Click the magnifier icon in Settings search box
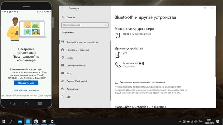Image resolution: width=223 pixels, height=125 pixels. (x=106, y=25)
